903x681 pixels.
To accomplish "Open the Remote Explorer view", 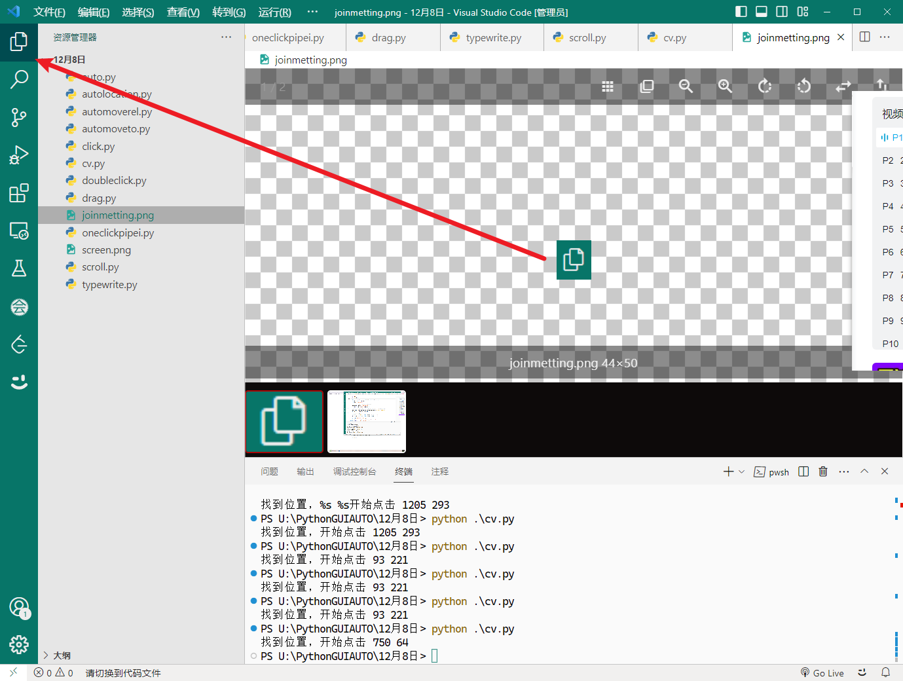I will [19, 231].
